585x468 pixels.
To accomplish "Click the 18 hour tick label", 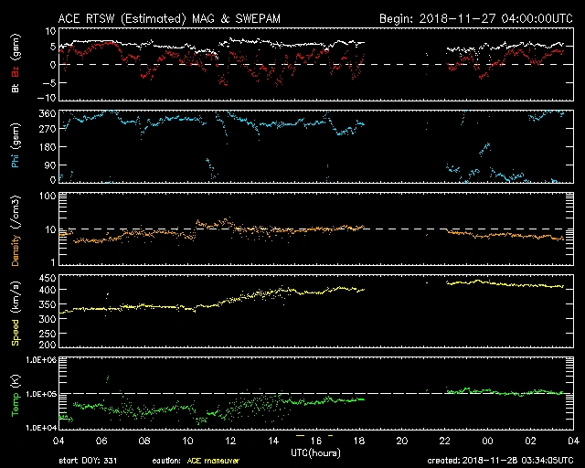I will pos(360,441).
